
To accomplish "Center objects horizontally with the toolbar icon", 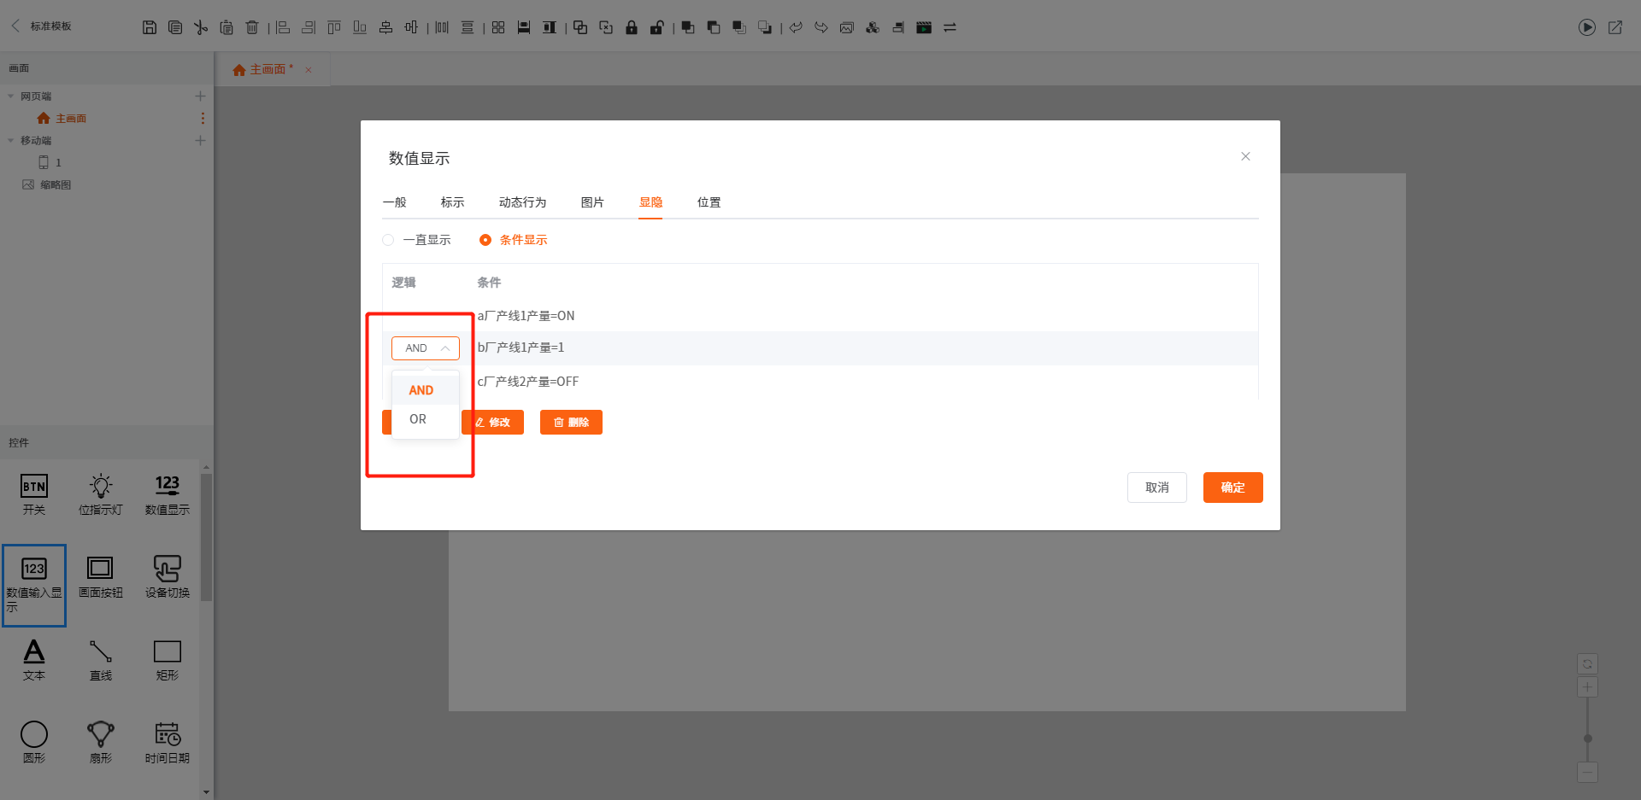I will 385,27.
